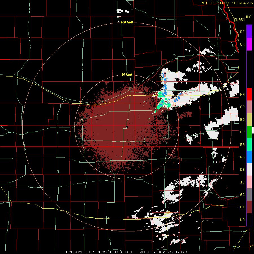Viewport: 254px width, 254px height.
Task: Click the Hydrometeor Classification KUEX caption
Action: click(x=127, y=252)
